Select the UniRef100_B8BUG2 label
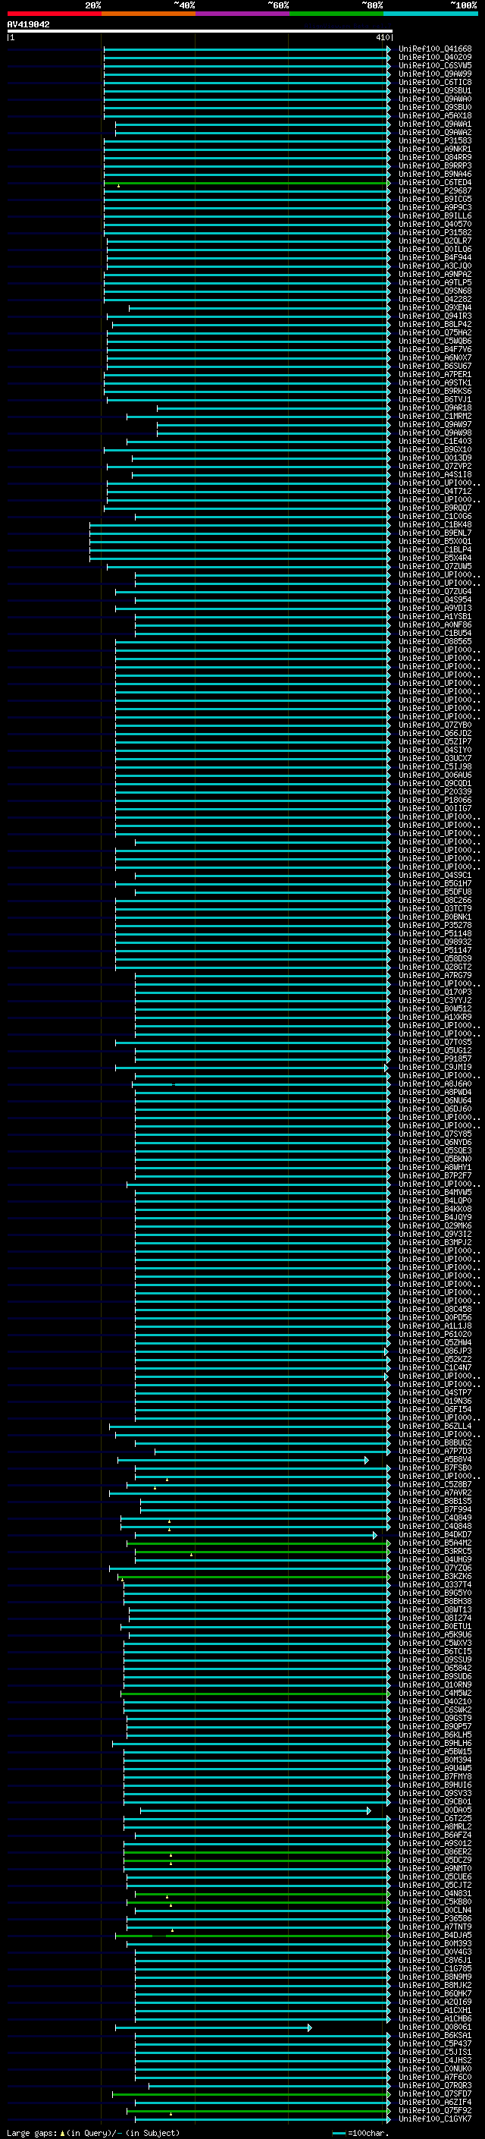Viewport: 485px width, 2139px height. coord(435,1443)
